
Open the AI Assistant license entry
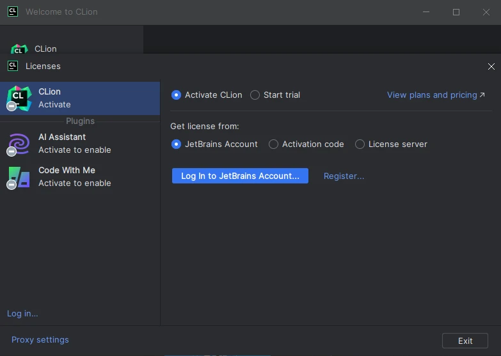[74, 143]
